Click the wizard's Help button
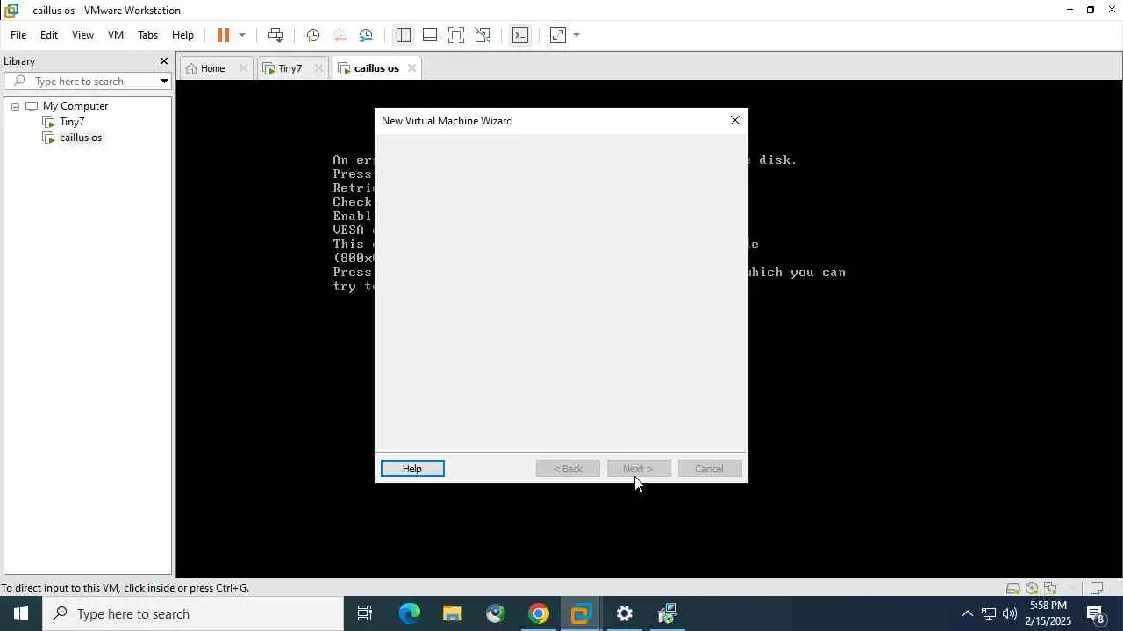1123x631 pixels. click(x=412, y=469)
